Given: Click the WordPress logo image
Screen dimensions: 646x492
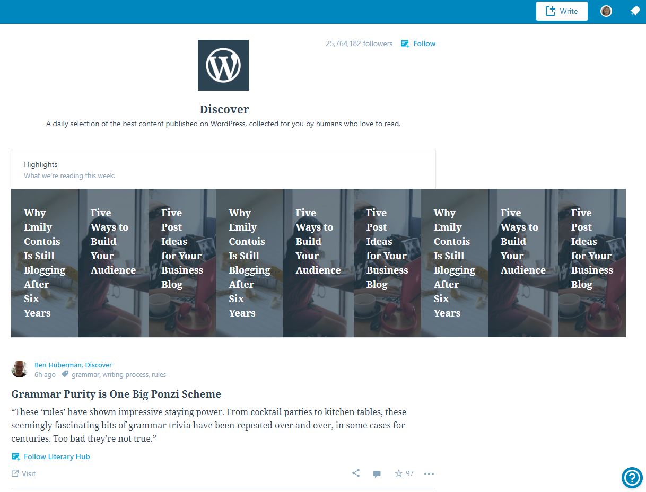Looking at the screenshot, I should 223,65.
